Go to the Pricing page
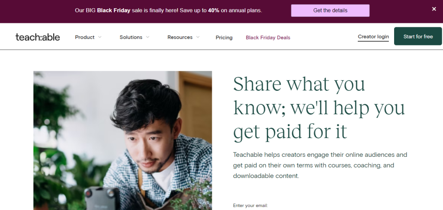 [224, 38]
